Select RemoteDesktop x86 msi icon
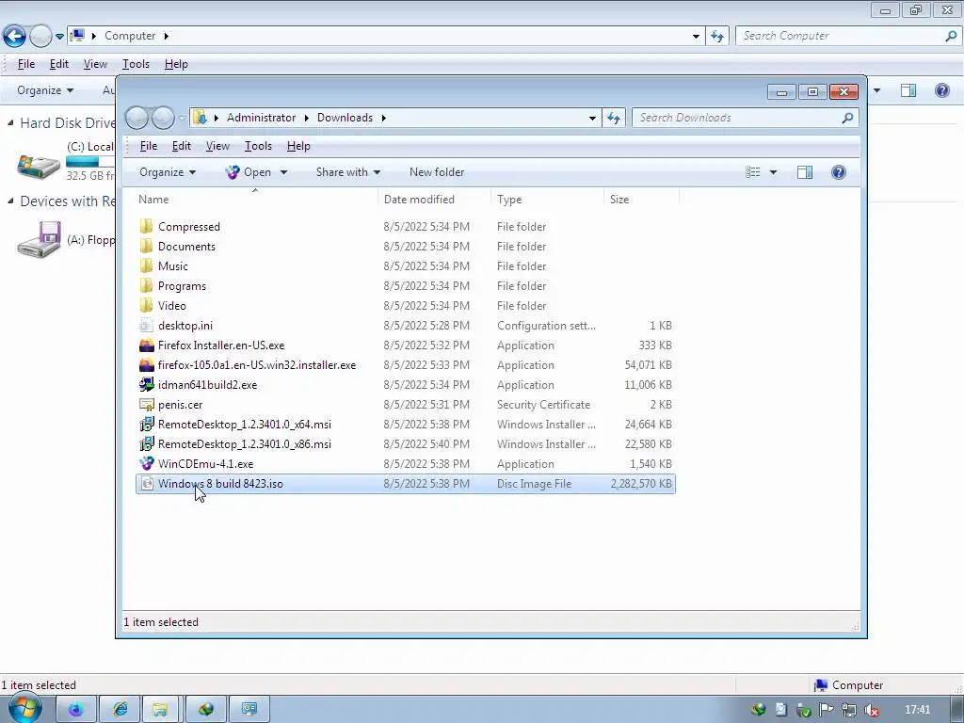 click(x=146, y=444)
